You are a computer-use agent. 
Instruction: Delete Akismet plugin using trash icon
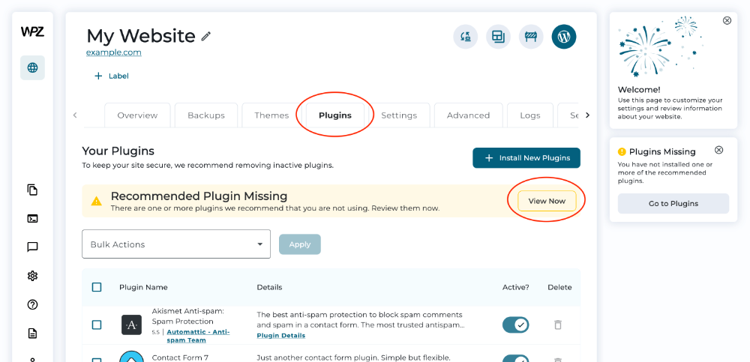[x=557, y=325]
